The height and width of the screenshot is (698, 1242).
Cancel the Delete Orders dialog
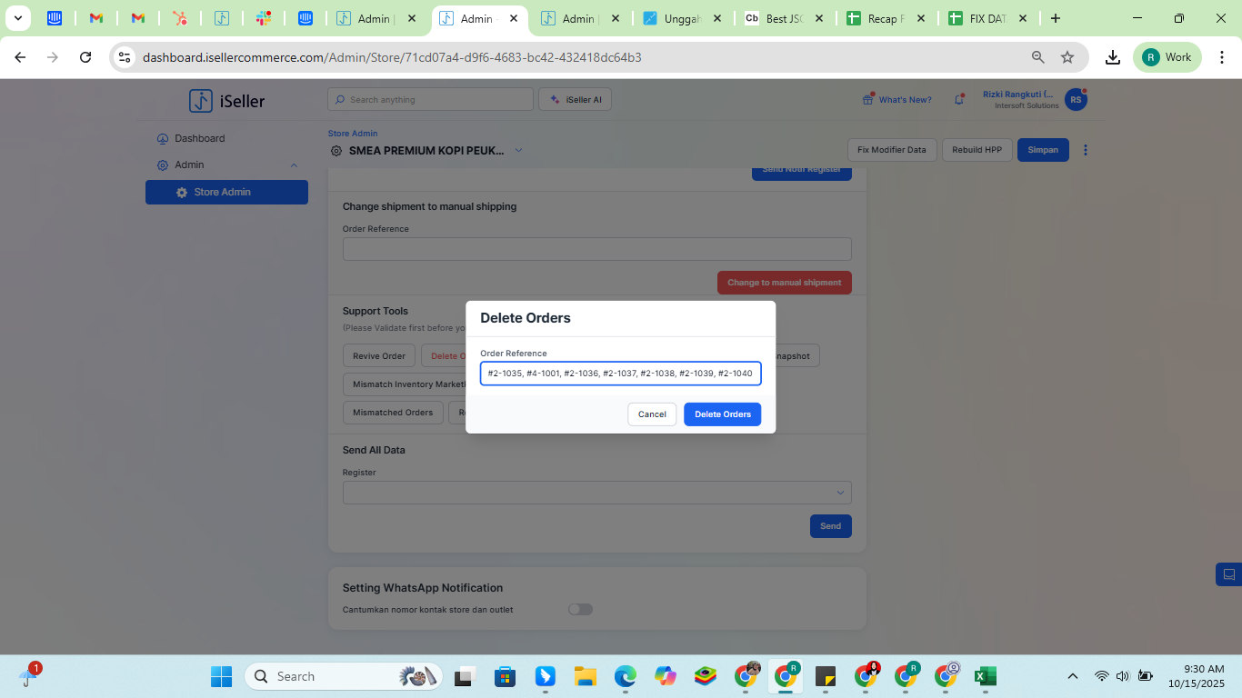pos(652,414)
